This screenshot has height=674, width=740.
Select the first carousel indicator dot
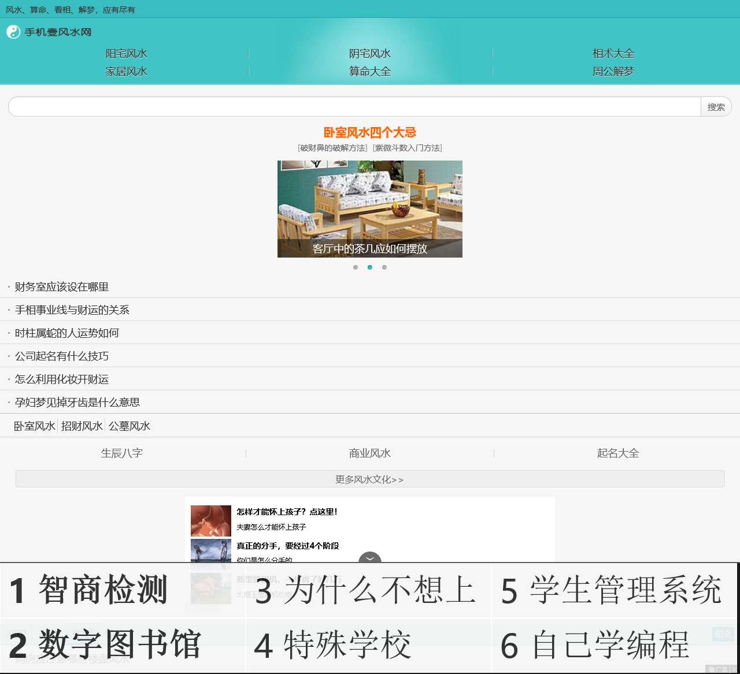click(356, 267)
